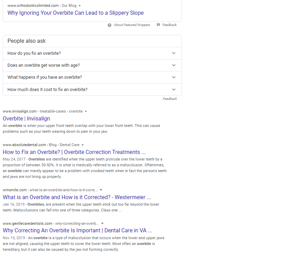Open dropdown arrow next to invisalign.com URL
Viewport: 285px width, 259px height.
coord(86,111)
